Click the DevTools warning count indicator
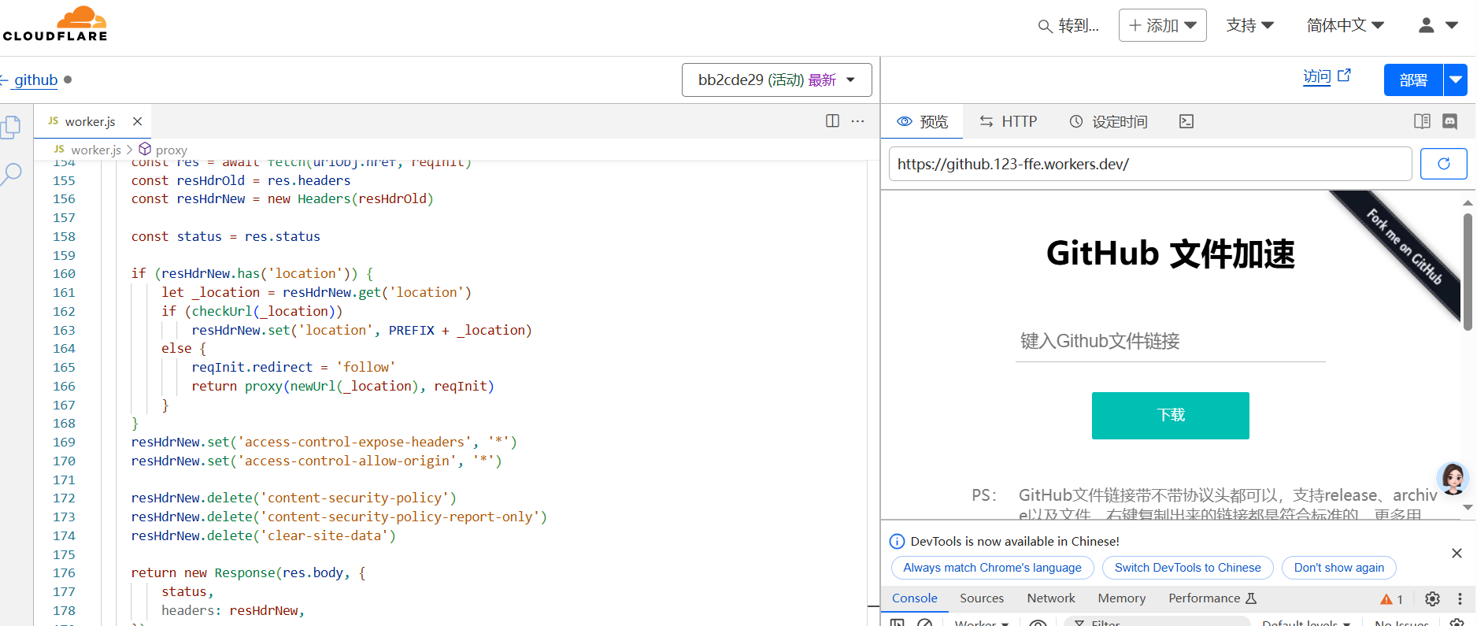This screenshot has height=626, width=1477. (x=1391, y=599)
